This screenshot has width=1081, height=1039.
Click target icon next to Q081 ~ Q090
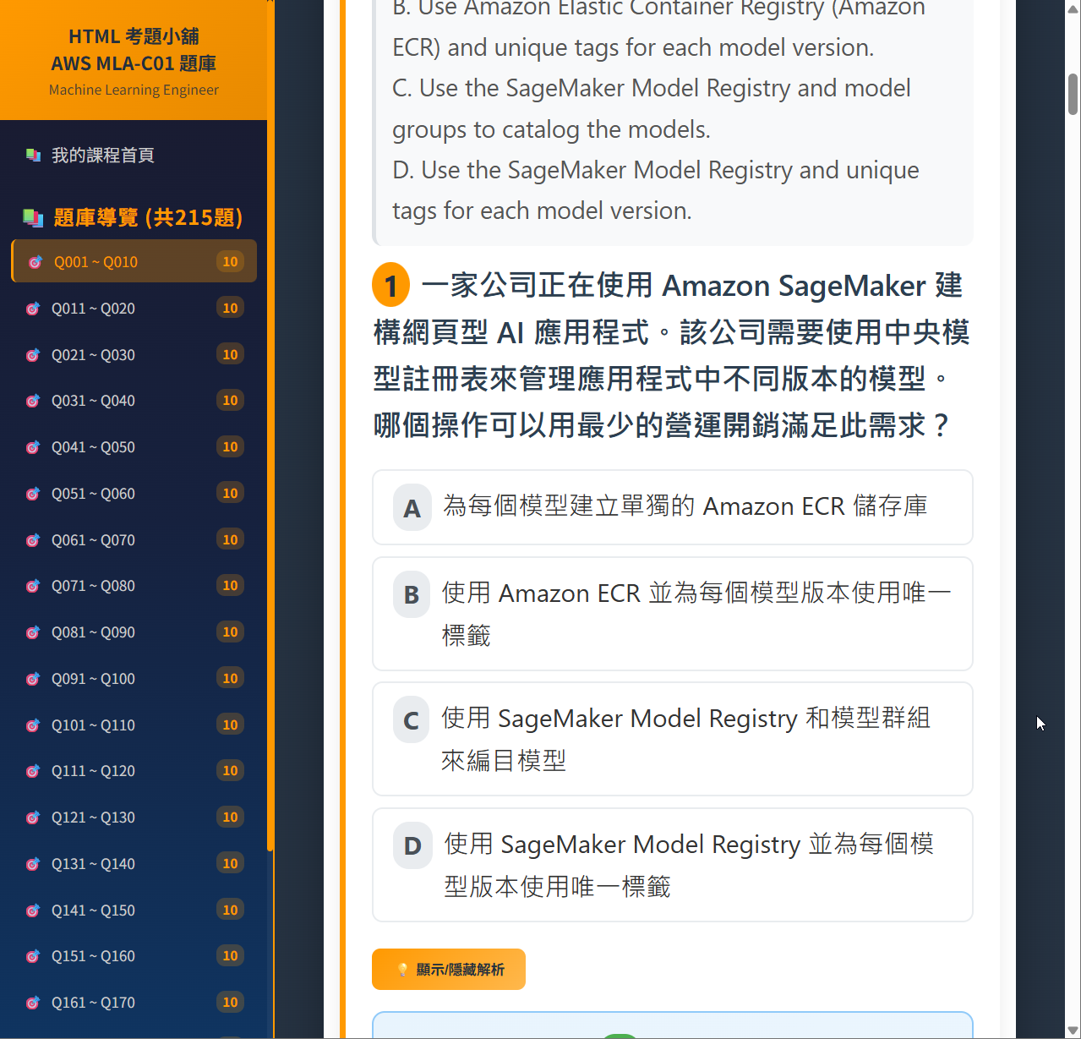[x=33, y=632]
